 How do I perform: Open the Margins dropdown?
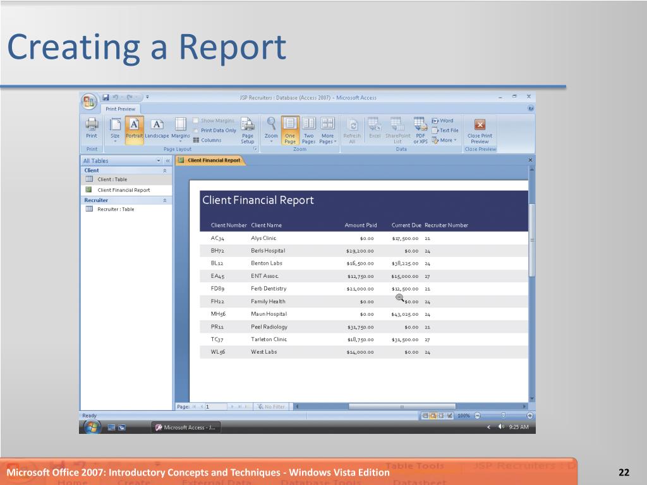[180, 129]
